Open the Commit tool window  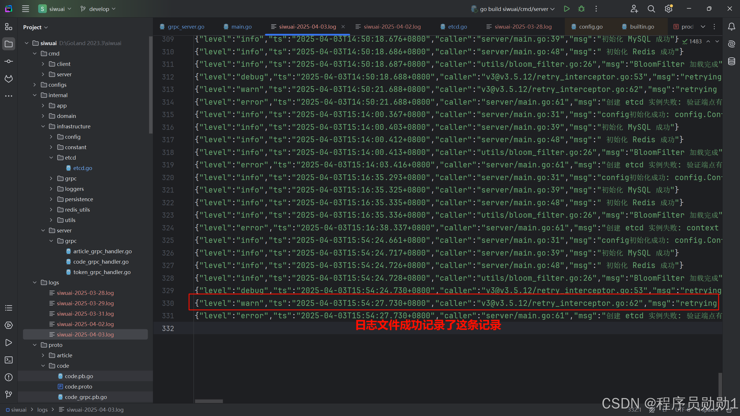pos(9,61)
